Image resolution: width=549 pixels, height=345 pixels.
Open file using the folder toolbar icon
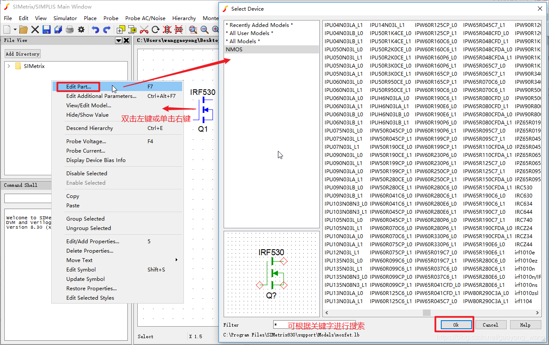pos(24,29)
